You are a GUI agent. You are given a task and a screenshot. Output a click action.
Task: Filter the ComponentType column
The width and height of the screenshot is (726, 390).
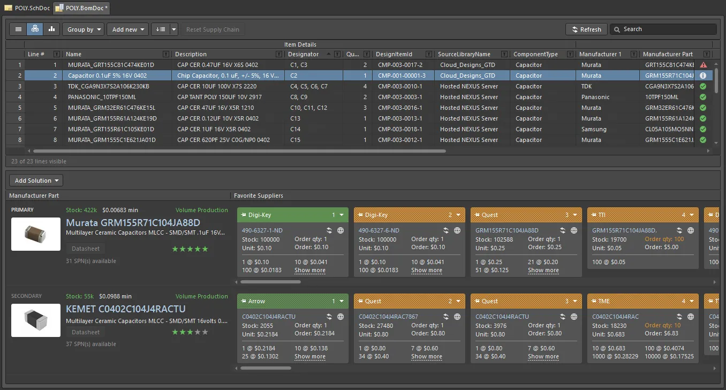pyautogui.click(x=570, y=54)
